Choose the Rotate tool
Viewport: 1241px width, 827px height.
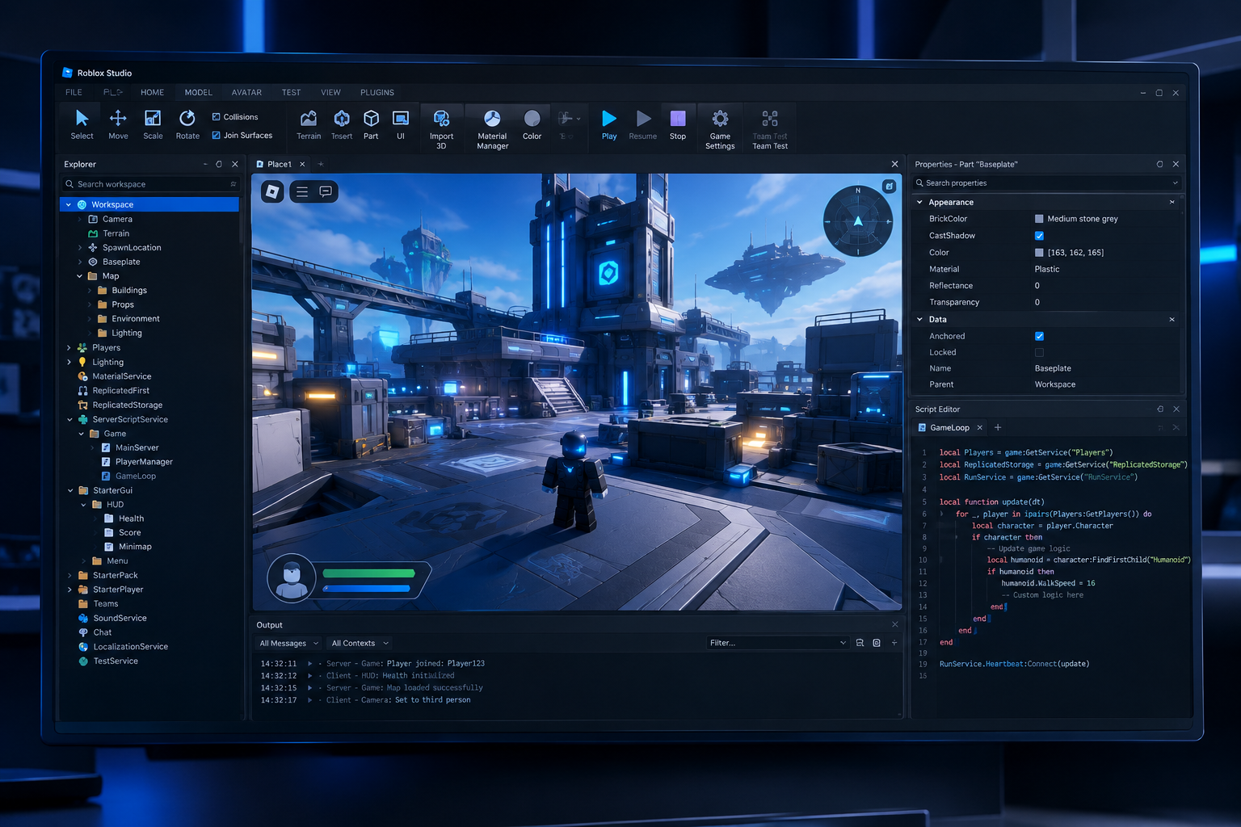[187, 124]
